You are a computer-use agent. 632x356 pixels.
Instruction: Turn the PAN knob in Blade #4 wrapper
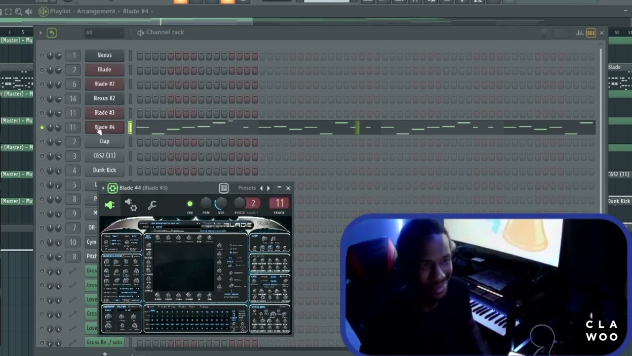[x=206, y=203]
